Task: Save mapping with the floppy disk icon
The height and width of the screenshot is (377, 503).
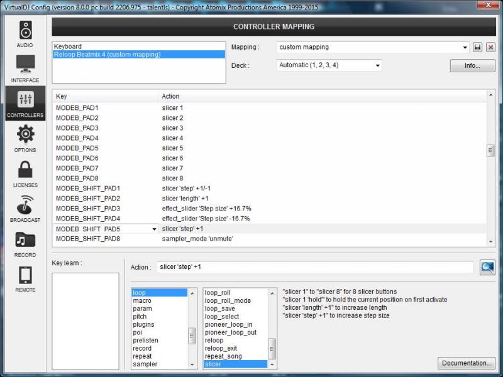Action: pyautogui.click(x=477, y=48)
